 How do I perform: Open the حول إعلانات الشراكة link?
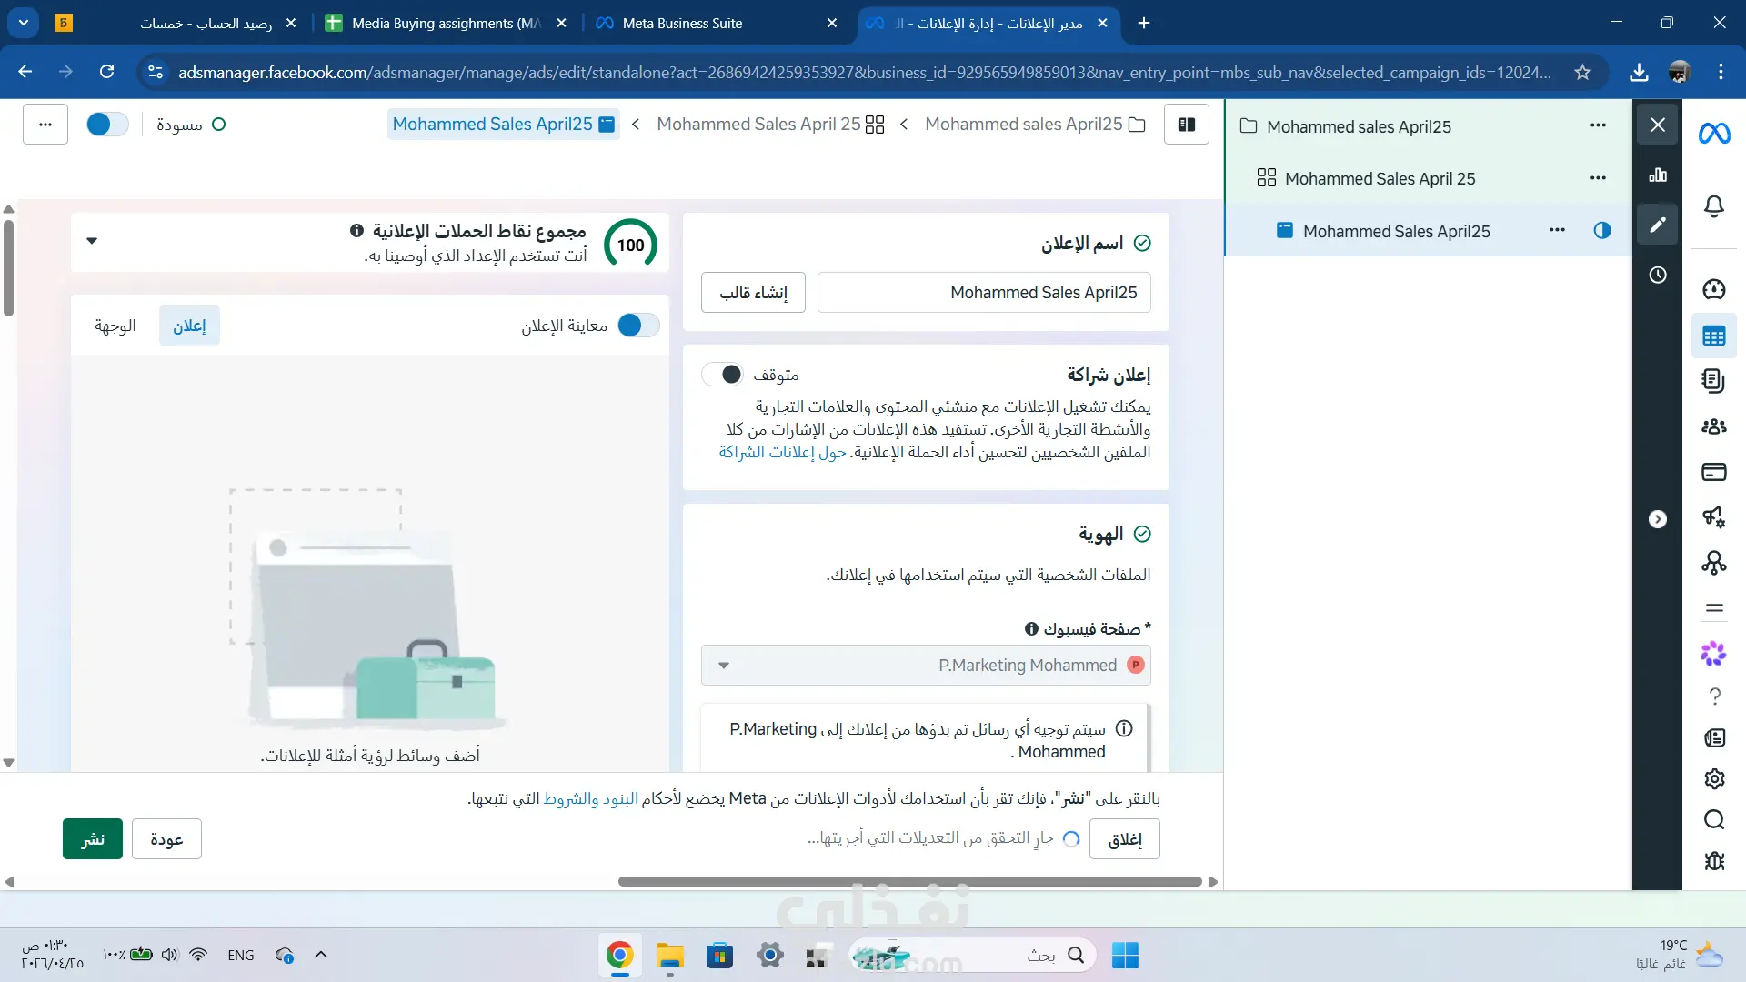pos(783,452)
